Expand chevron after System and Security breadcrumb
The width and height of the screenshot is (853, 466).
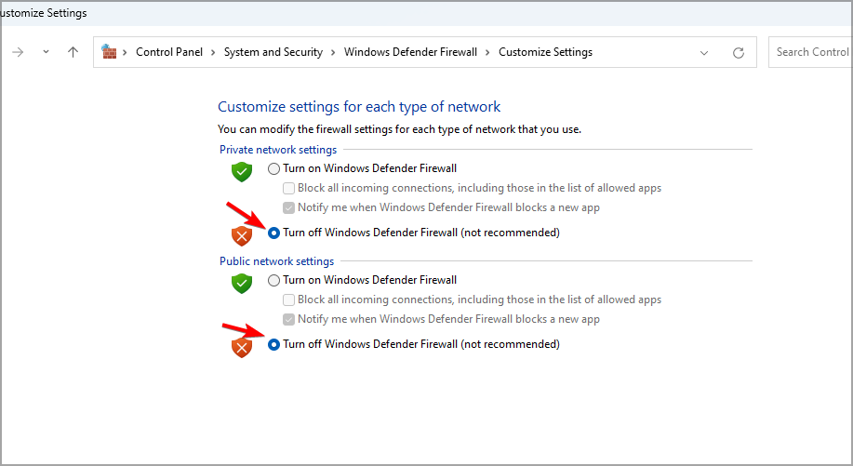[x=333, y=52]
